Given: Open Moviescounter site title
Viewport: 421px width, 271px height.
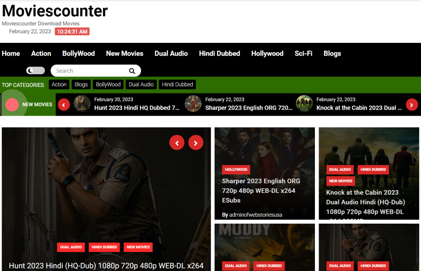Looking at the screenshot, I should tap(55, 11).
